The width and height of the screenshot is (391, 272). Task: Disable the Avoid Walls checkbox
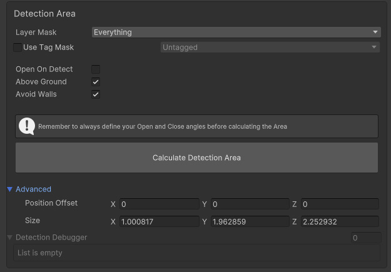(96, 94)
